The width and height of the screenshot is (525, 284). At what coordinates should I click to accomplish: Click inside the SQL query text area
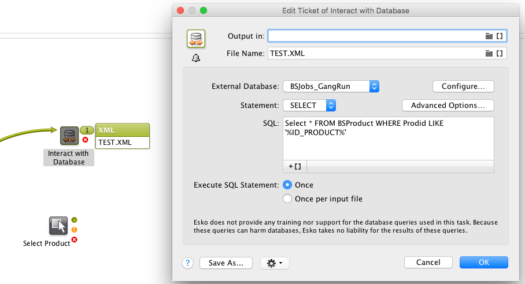pos(389,139)
